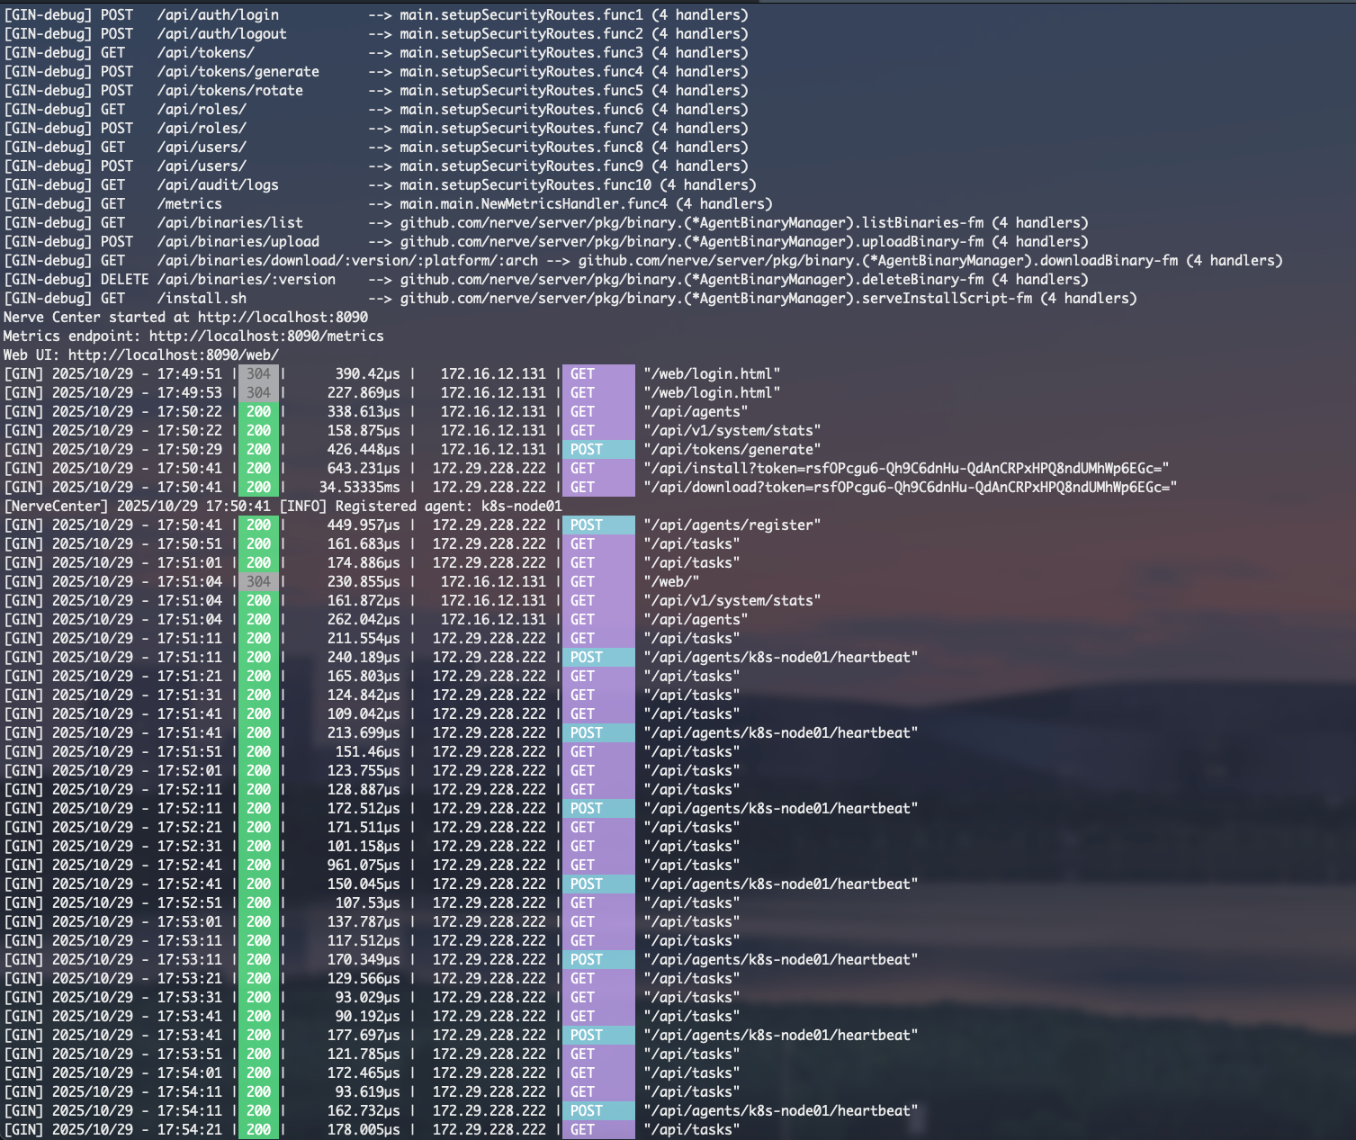The image size is (1356, 1140).
Task: Click the '390.42µs' latency value
Action: point(368,373)
